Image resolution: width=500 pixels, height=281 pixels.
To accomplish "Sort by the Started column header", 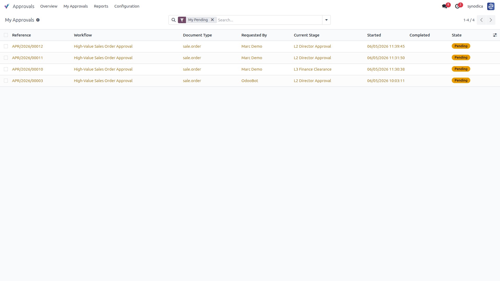I will pyautogui.click(x=374, y=35).
